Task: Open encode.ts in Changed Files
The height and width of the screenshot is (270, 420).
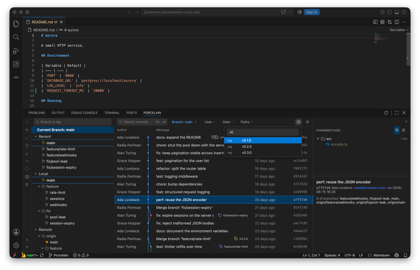Action: [339, 144]
